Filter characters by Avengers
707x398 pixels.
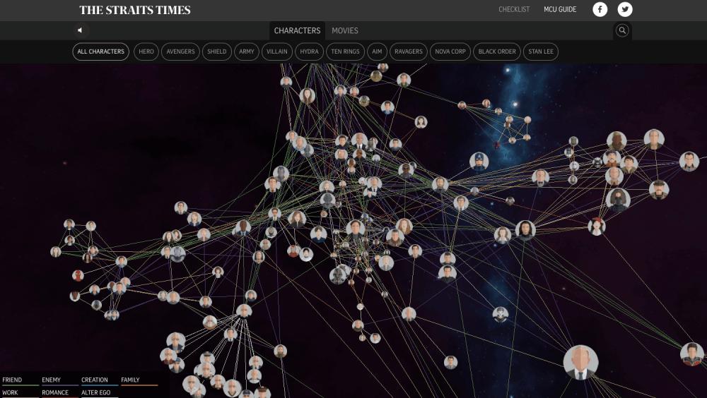tap(180, 52)
